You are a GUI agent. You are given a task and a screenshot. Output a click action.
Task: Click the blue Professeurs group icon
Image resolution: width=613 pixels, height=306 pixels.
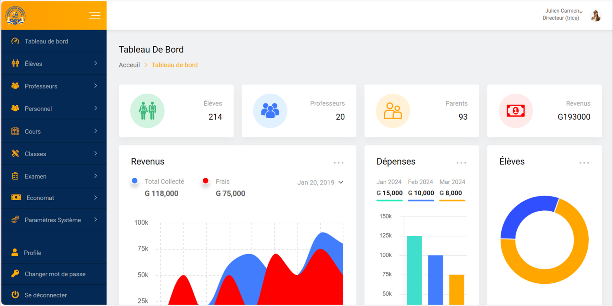(270, 111)
